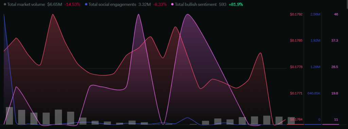Click the 11 sentiment axis label
The height and width of the screenshot is (129, 348).
point(336,120)
